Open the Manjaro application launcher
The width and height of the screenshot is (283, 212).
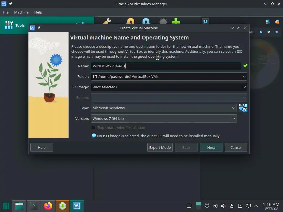(6, 206)
